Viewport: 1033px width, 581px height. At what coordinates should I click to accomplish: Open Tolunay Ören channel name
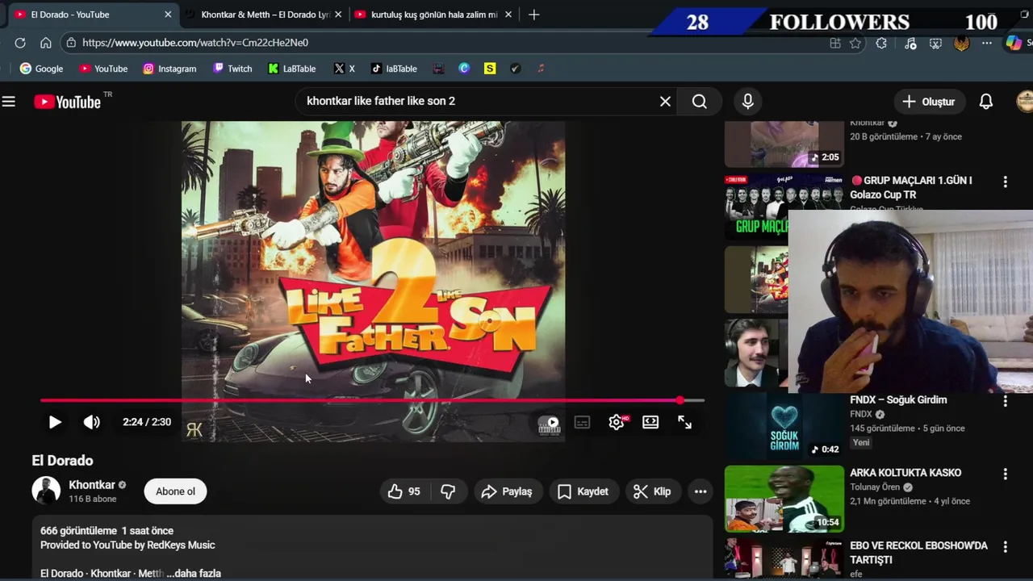[x=875, y=487]
